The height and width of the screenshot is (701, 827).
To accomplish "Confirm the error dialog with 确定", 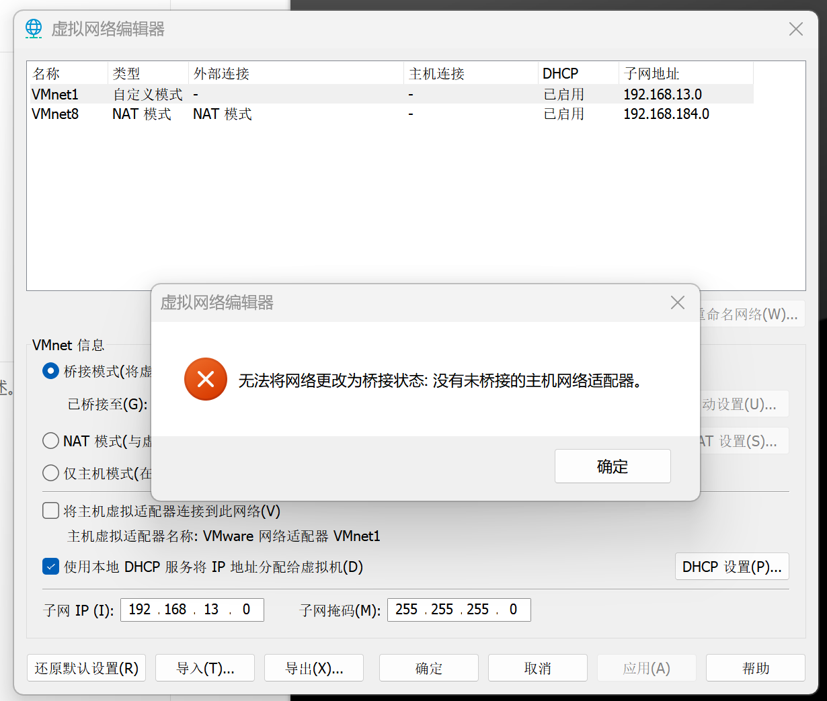I will pyautogui.click(x=613, y=466).
